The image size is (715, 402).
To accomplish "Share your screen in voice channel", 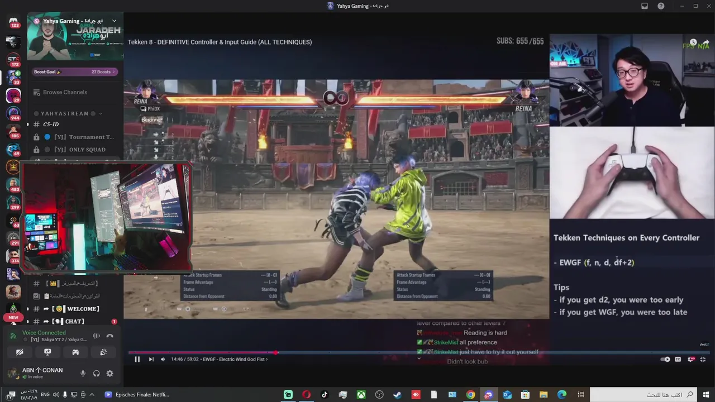I will click(47, 352).
